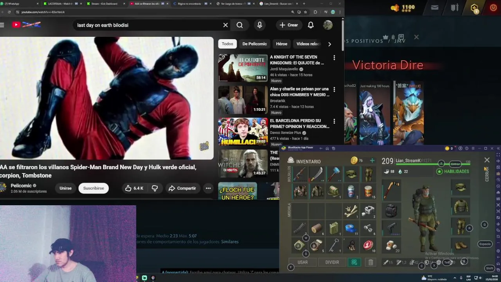Image resolution: width=501 pixels, height=282 pixels.
Task: Select the key item in the backpack
Action: point(334,245)
